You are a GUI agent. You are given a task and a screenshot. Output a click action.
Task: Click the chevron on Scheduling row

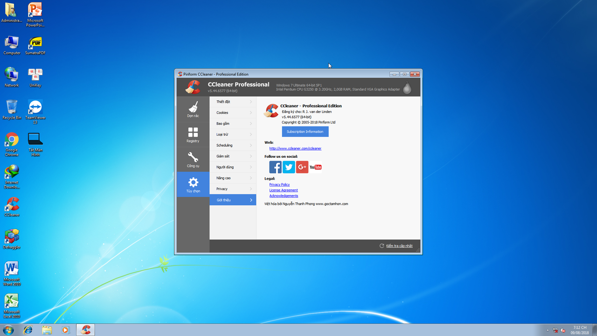click(x=251, y=145)
